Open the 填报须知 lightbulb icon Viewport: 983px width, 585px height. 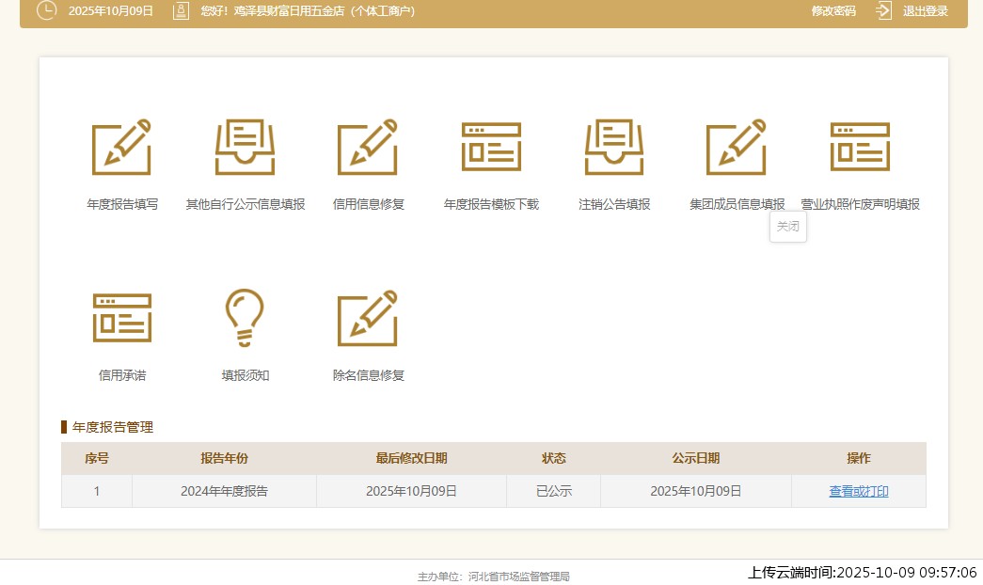coord(245,318)
